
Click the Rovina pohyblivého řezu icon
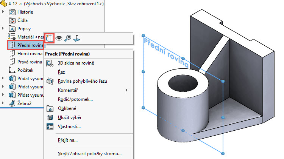click(50, 81)
